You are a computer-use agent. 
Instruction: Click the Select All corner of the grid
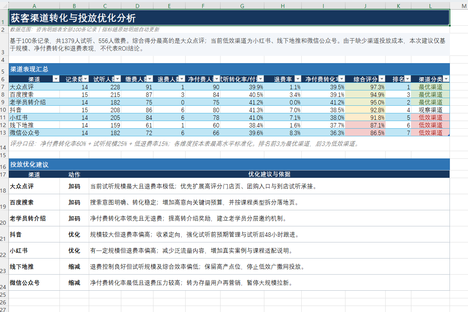click(4, 6)
